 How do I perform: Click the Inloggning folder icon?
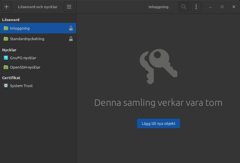click(6, 28)
